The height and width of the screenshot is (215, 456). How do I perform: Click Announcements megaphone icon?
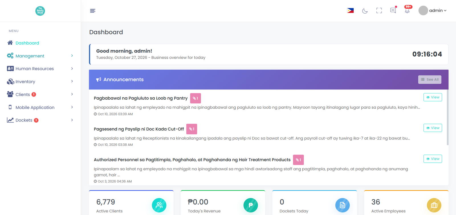pyautogui.click(x=99, y=80)
